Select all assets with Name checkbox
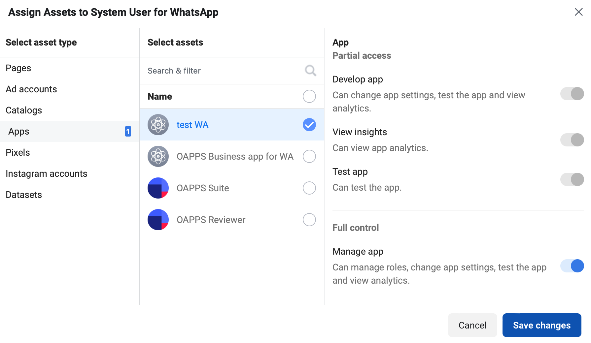The width and height of the screenshot is (591, 343). [309, 96]
